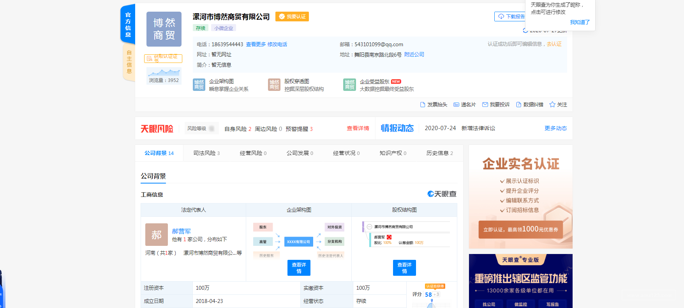Switch to the 历史信息 tab

click(x=439, y=153)
